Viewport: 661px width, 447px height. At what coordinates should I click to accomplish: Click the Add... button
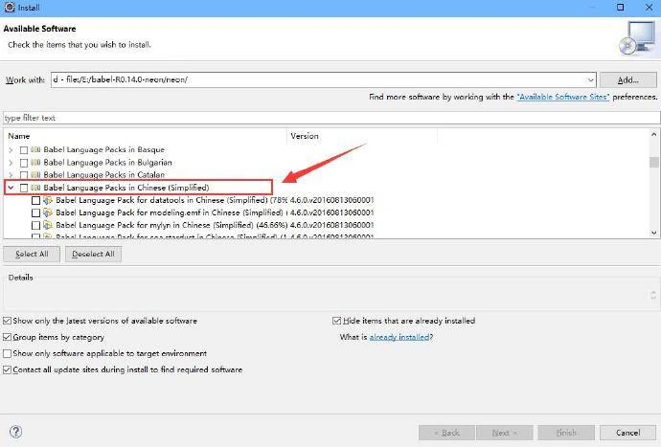[628, 80]
